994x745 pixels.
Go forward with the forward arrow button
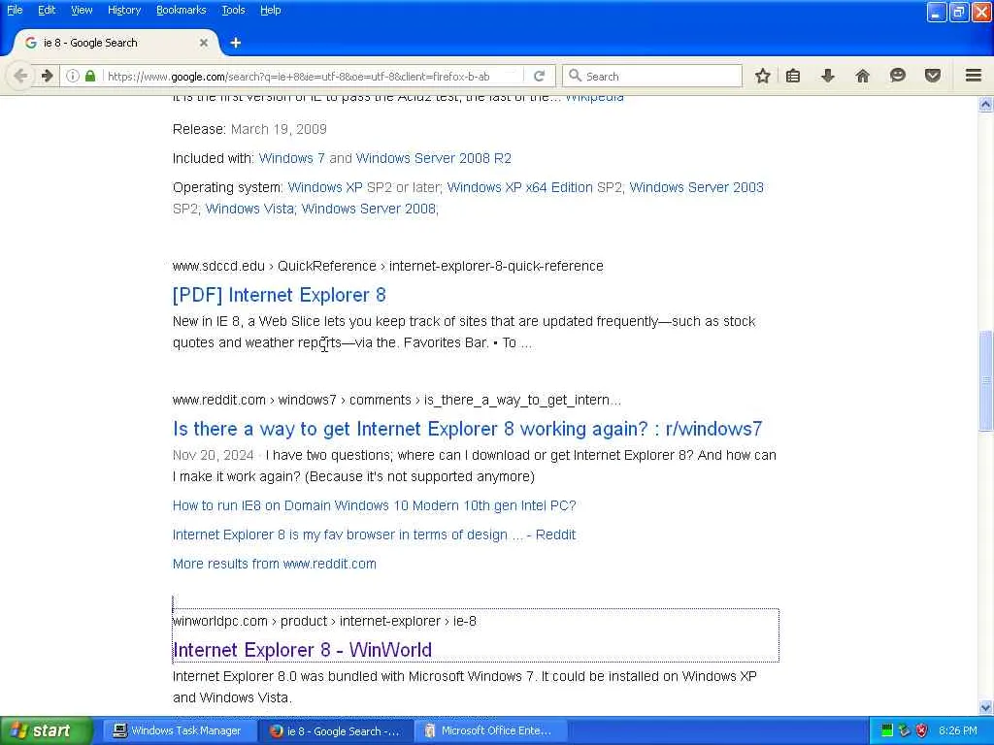[48, 76]
